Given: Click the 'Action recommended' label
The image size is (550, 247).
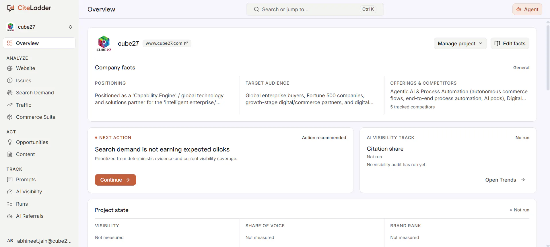Looking at the screenshot, I should (324, 138).
